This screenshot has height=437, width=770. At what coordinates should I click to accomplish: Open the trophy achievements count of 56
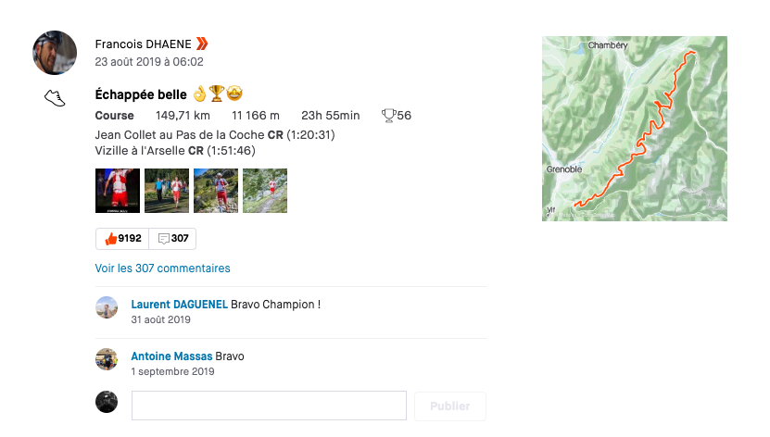point(397,116)
